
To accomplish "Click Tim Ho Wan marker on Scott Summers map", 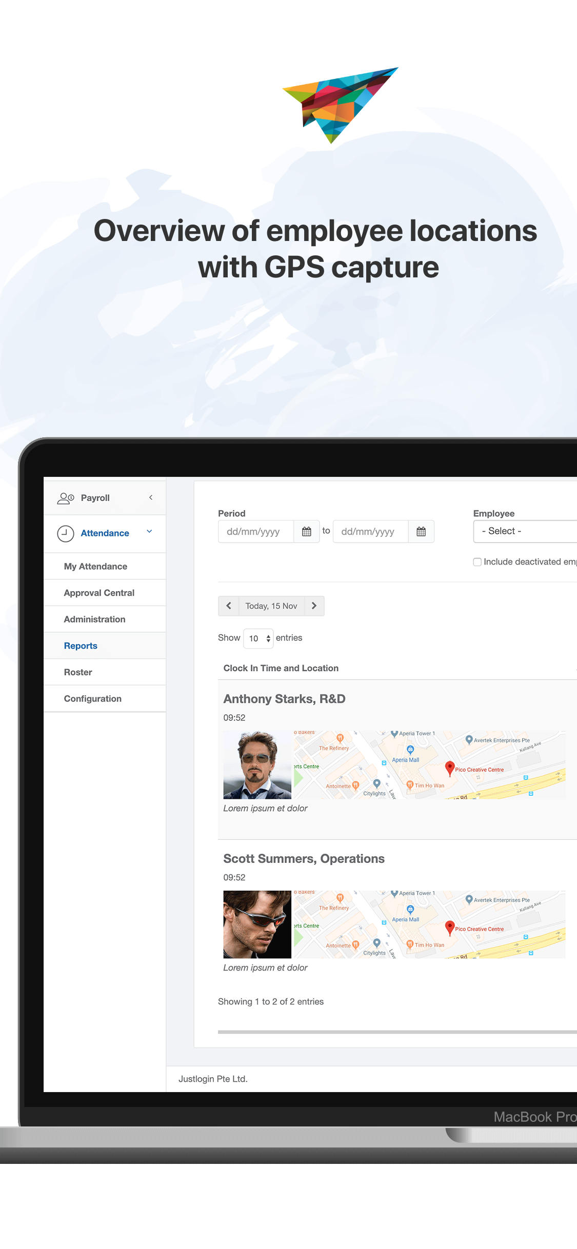I will (x=410, y=944).
